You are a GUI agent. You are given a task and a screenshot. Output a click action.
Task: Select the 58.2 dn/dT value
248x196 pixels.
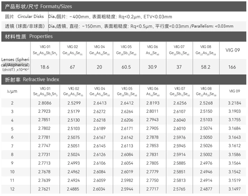[x=206, y=67]
